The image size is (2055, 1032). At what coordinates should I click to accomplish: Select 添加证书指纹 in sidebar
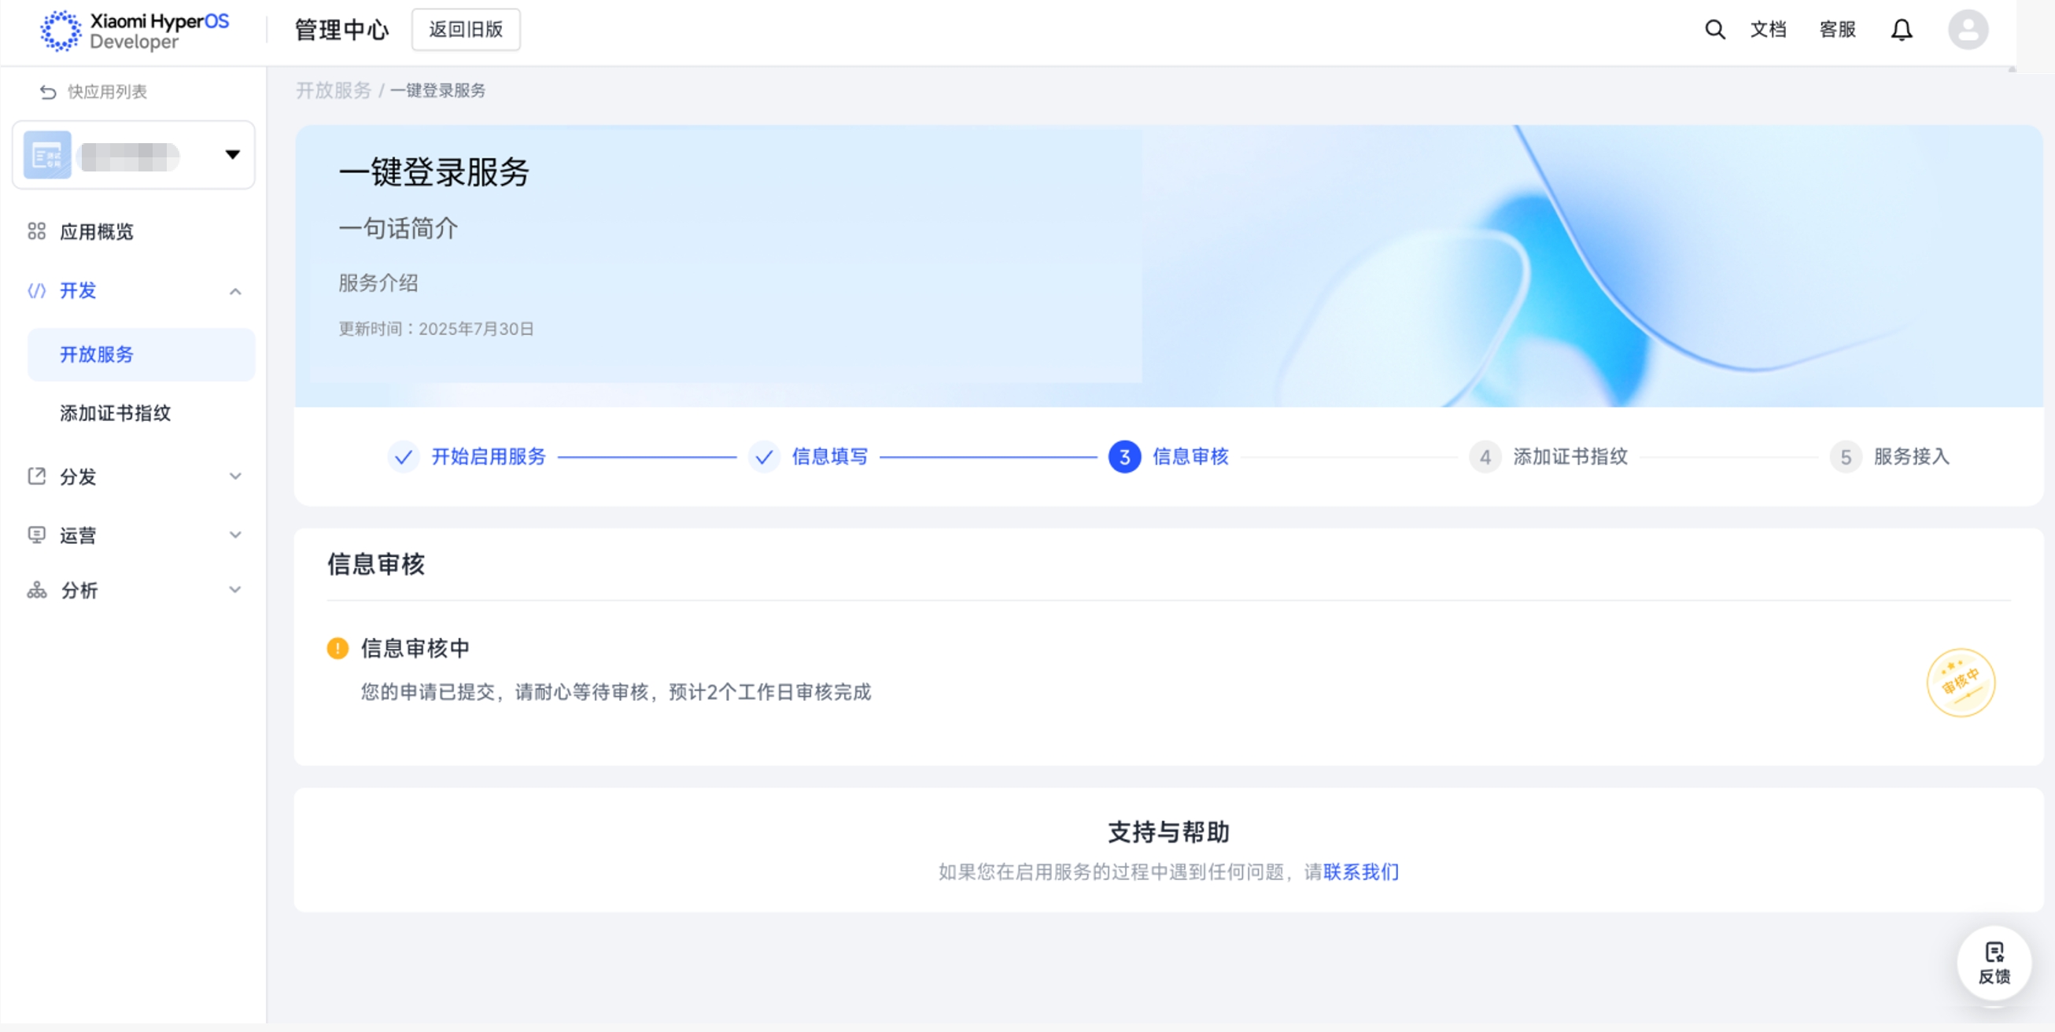pyautogui.click(x=116, y=413)
